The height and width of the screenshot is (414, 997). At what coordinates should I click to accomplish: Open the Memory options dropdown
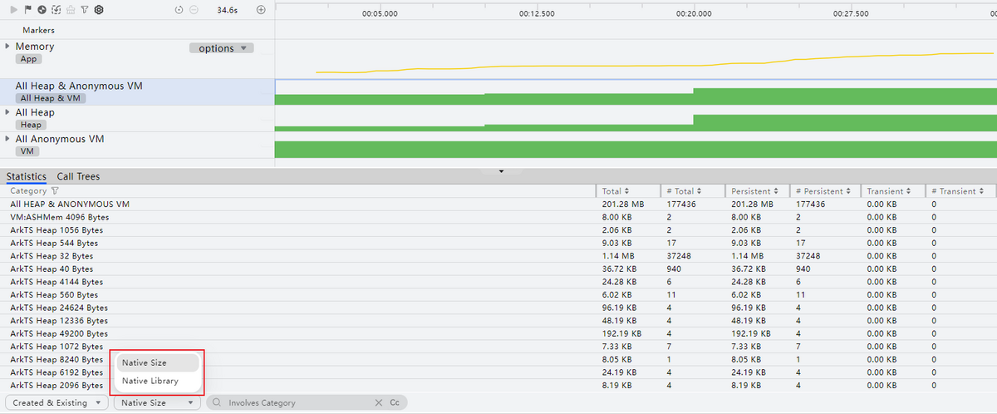tap(221, 48)
